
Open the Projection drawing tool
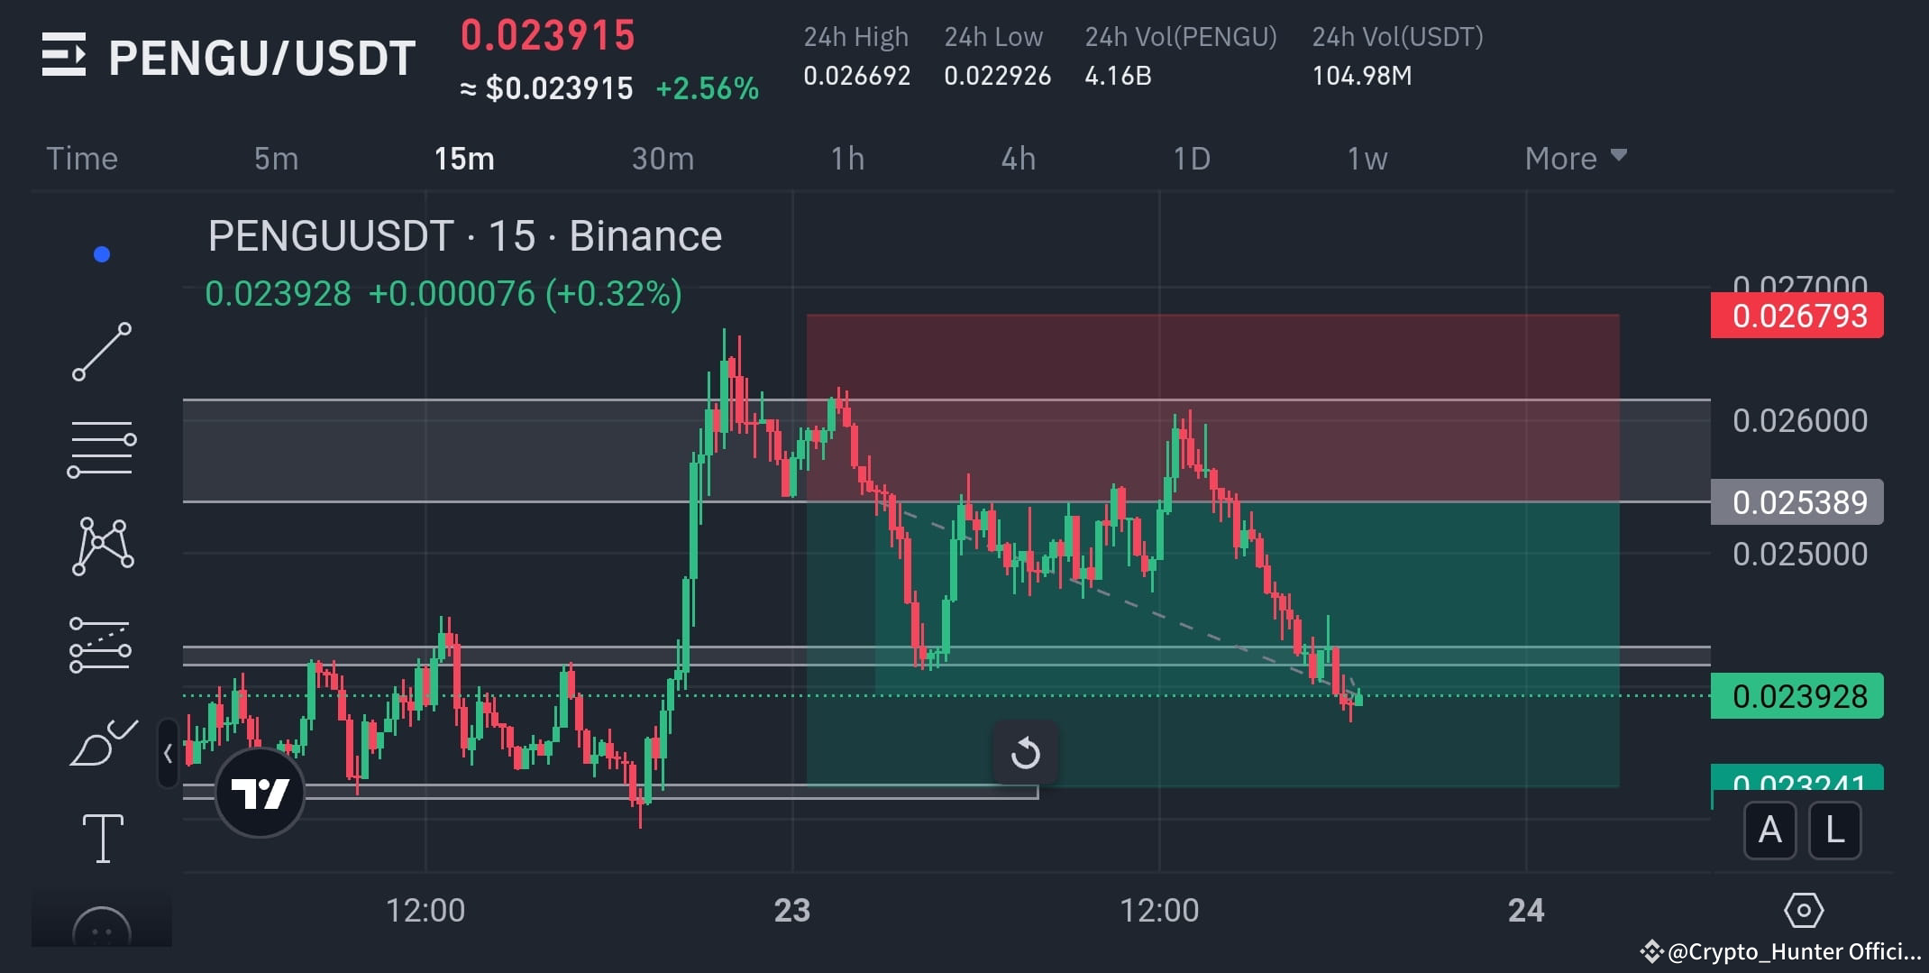102,645
